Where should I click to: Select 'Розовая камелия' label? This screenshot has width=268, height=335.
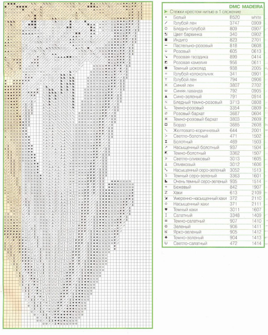coord(190,63)
